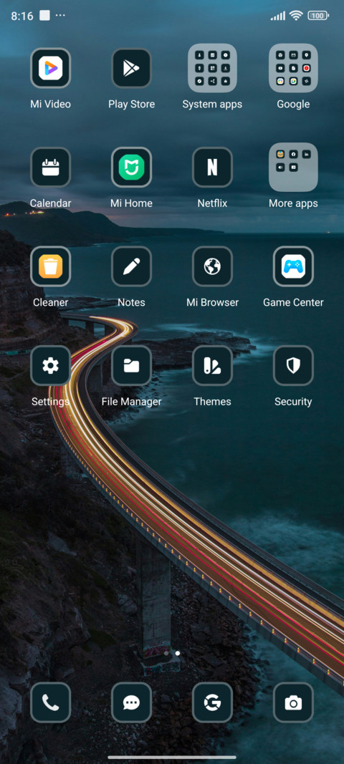This screenshot has height=764, width=344.
Task: Launch the Play Store
Action: pyautogui.click(x=131, y=68)
